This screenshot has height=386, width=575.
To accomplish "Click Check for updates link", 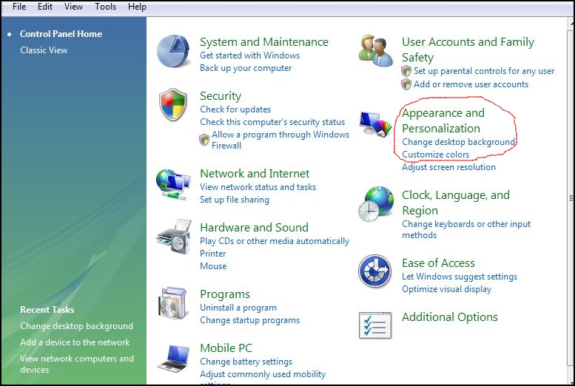I will (x=235, y=109).
